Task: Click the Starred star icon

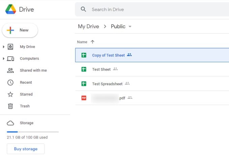Action: point(10,94)
